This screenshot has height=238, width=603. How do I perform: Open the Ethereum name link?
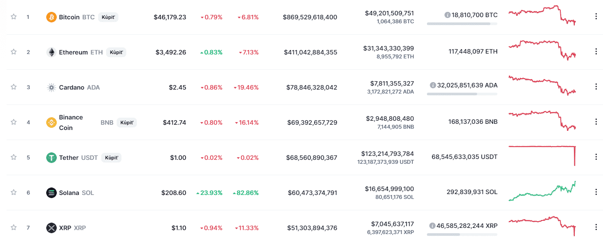click(x=74, y=52)
